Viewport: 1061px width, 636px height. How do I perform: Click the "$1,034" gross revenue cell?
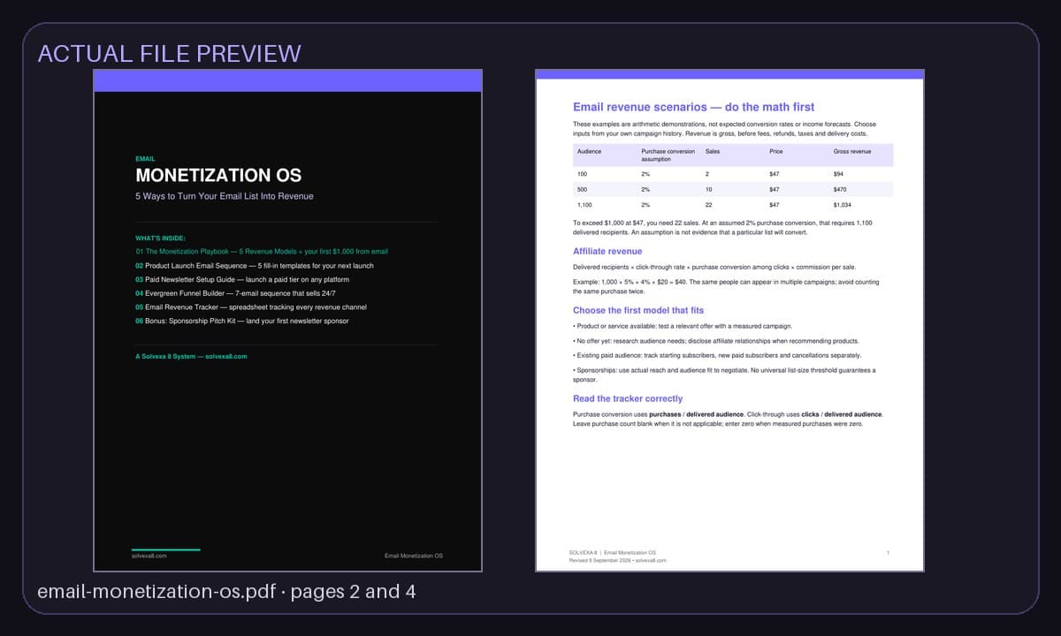coord(843,205)
